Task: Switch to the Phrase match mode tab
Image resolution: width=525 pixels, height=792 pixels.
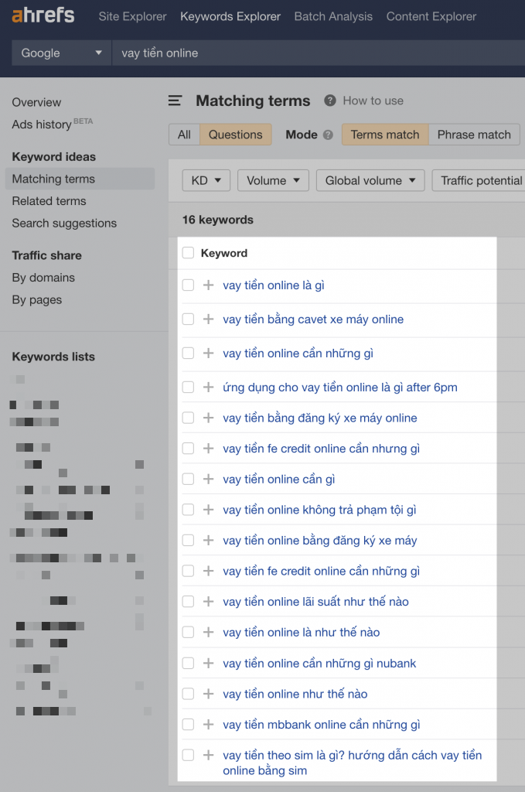Action: pyautogui.click(x=474, y=135)
